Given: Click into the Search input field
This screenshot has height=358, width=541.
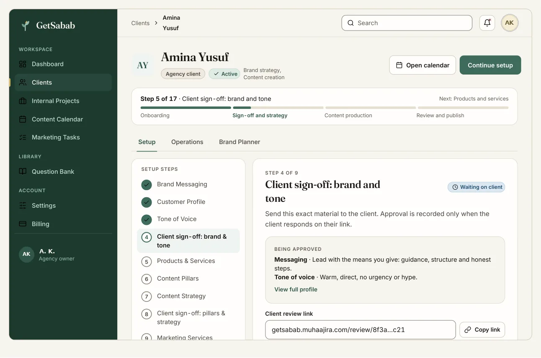Looking at the screenshot, I should click(x=407, y=23).
